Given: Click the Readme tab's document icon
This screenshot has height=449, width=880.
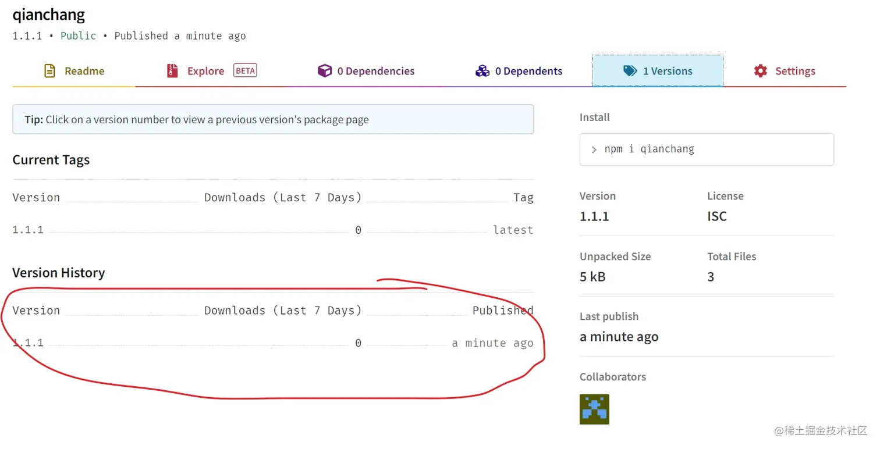Looking at the screenshot, I should (49, 70).
